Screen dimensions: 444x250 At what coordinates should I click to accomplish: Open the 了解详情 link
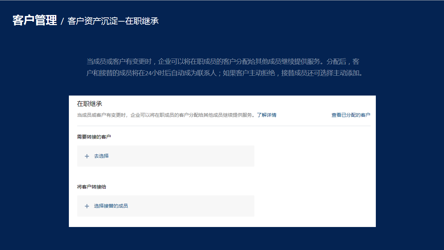pyautogui.click(x=266, y=115)
